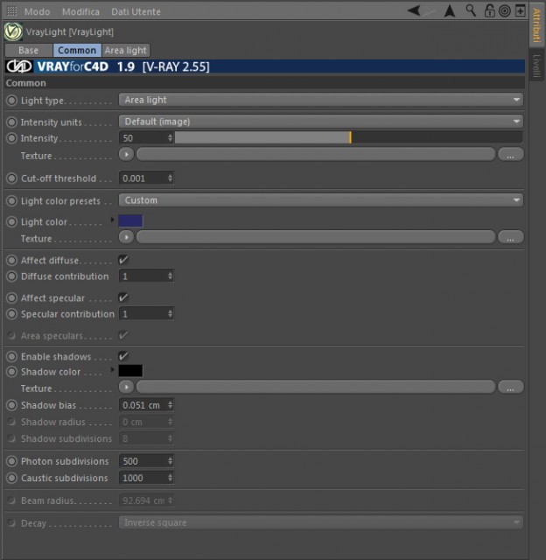
Task: Open the Light type dropdown
Action: pyautogui.click(x=321, y=100)
